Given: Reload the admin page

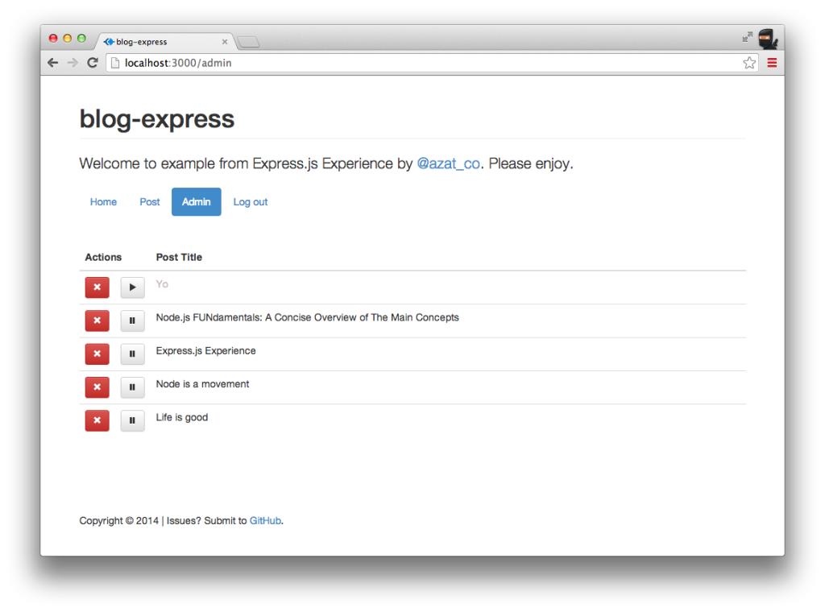Looking at the screenshot, I should tap(92, 62).
